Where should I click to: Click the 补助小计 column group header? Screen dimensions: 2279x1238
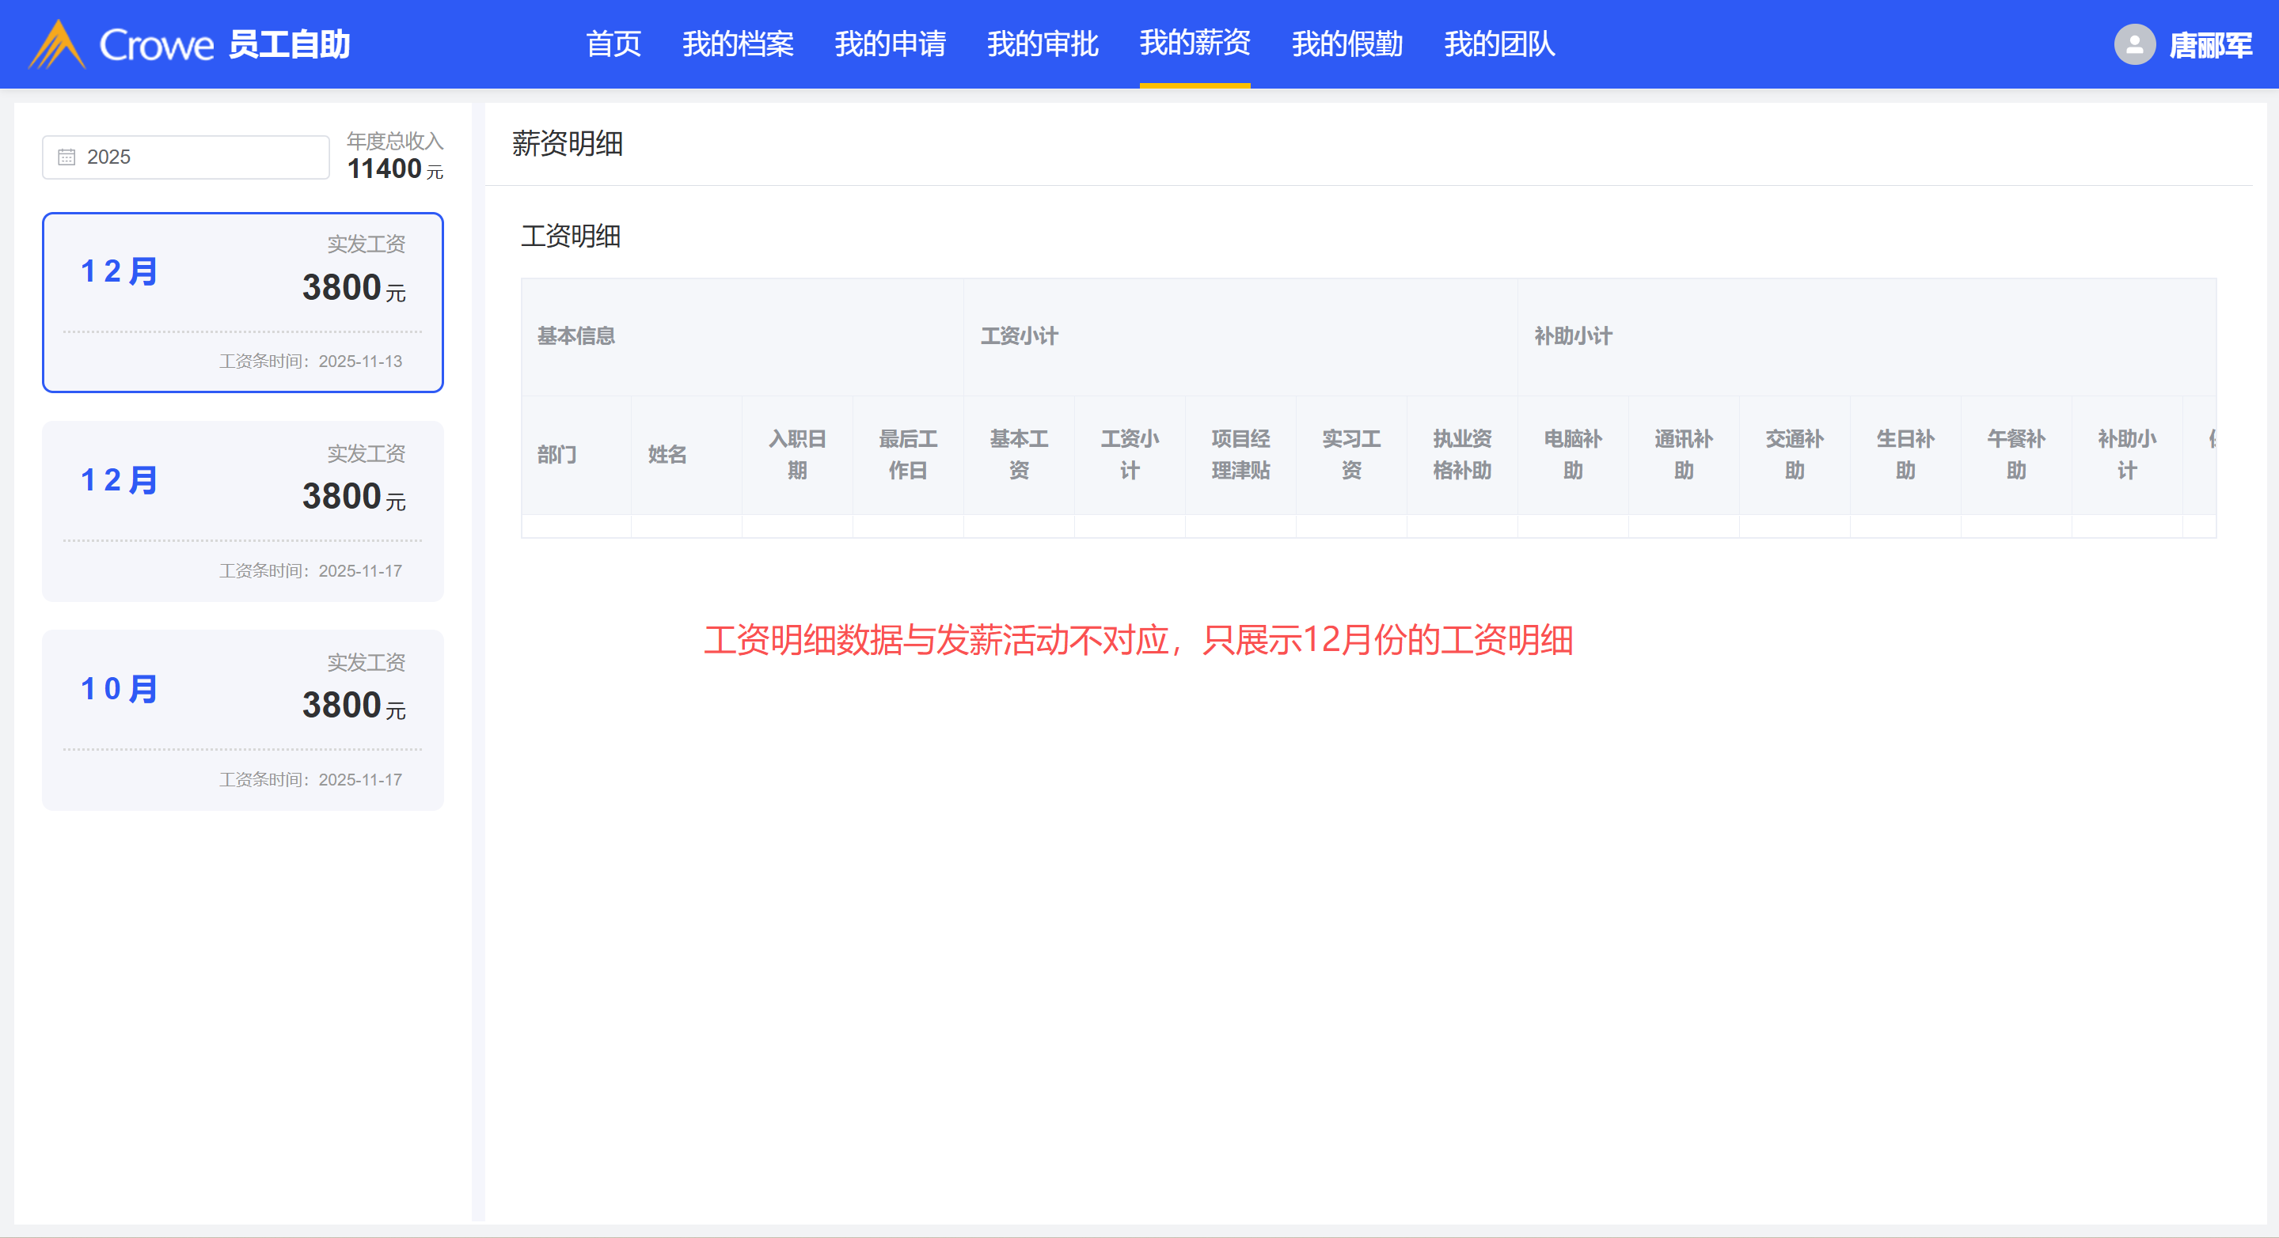click(1573, 336)
